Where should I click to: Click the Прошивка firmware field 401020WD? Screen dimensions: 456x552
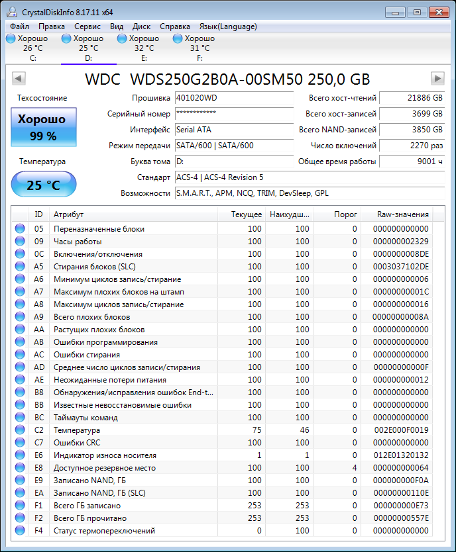pyautogui.click(x=233, y=98)
